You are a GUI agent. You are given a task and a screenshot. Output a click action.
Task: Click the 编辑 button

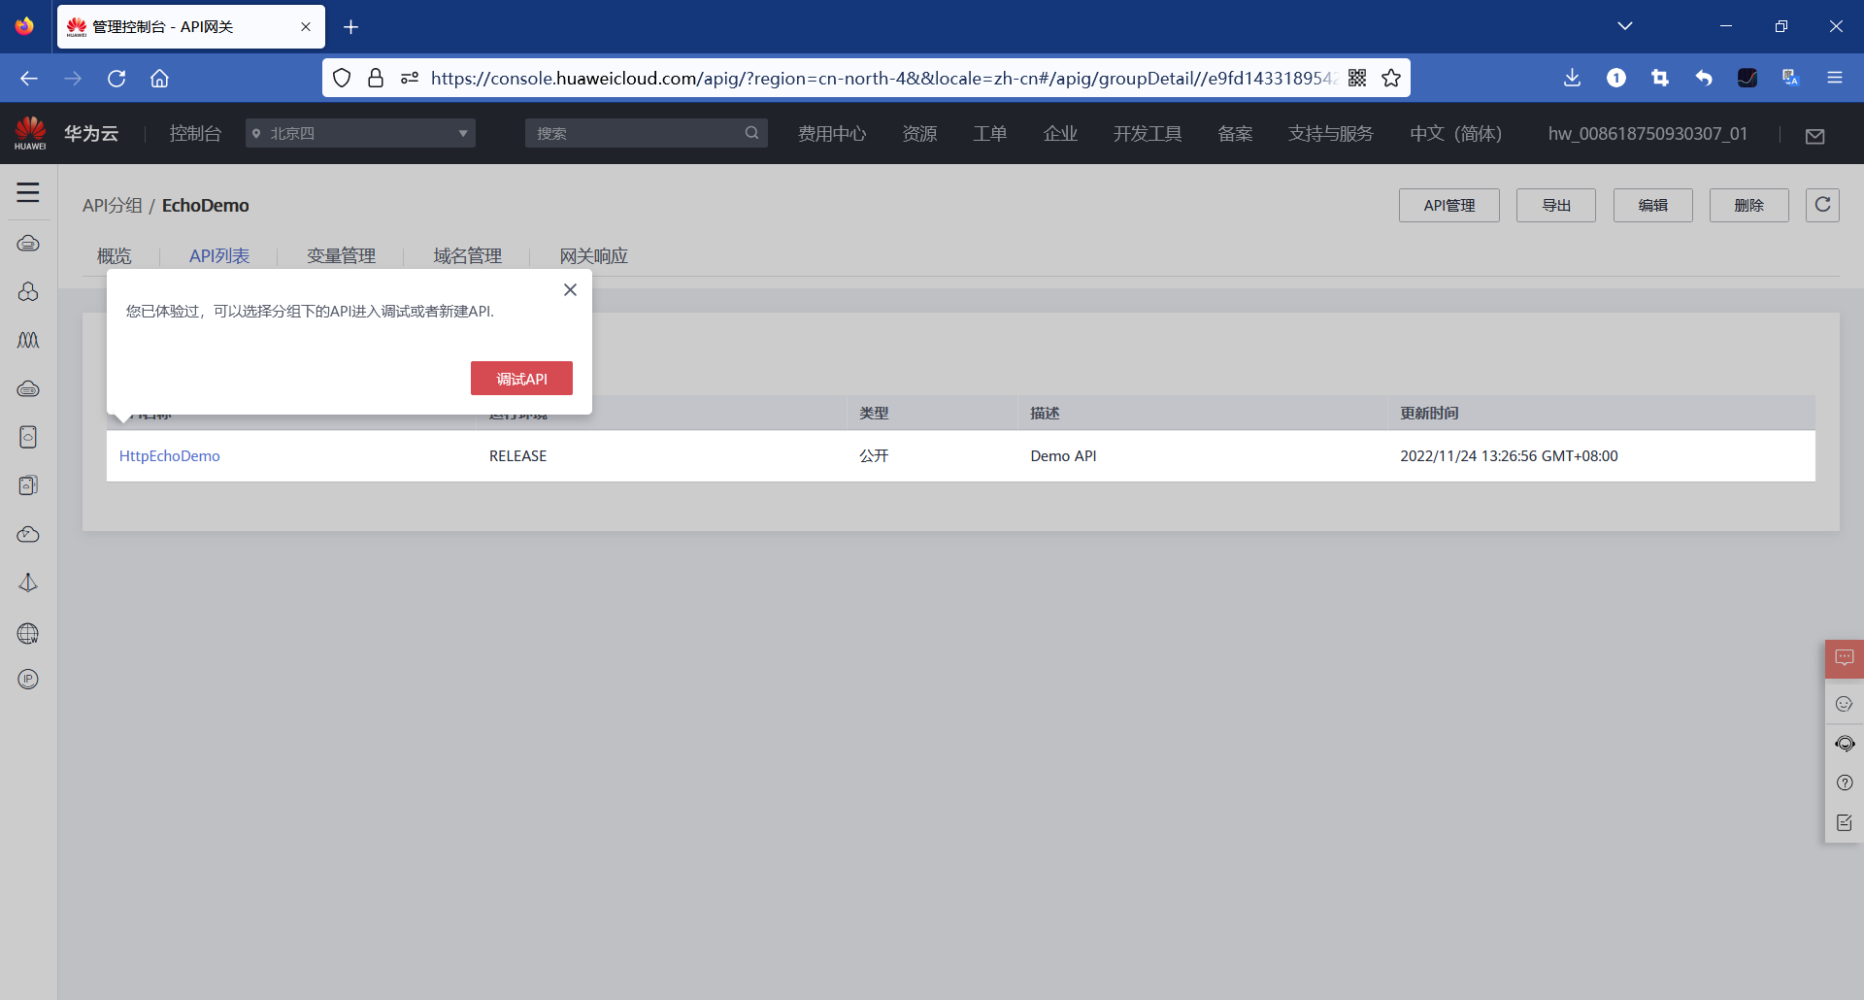[x=1653, y=205]
